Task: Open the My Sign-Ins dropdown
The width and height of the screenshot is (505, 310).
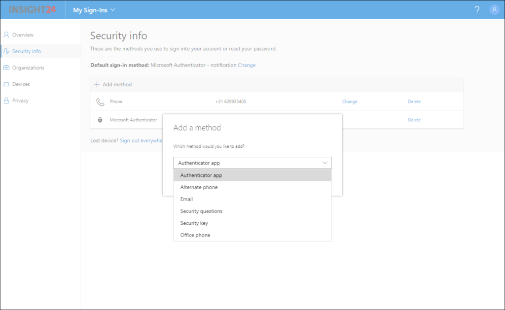Action: click(94, 9)
